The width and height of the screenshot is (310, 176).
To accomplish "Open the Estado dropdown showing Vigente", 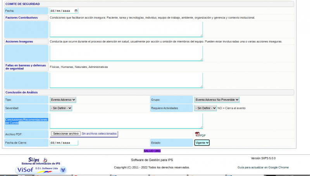I will coord(202,143).
